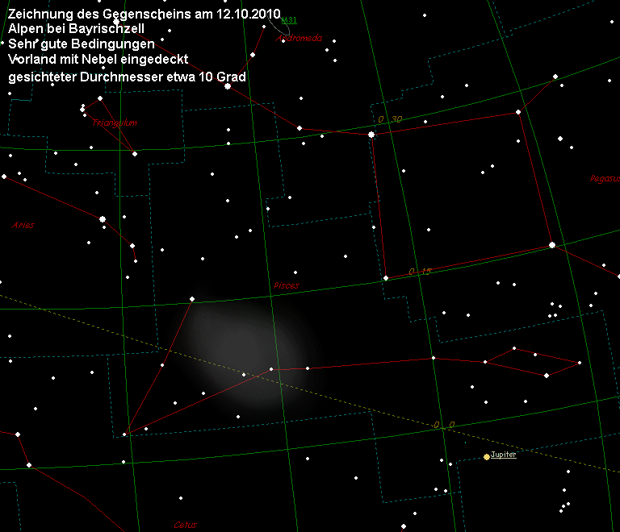Click the Triangulum constellation name
620x532 pixels.
click(x=115, y=123)
